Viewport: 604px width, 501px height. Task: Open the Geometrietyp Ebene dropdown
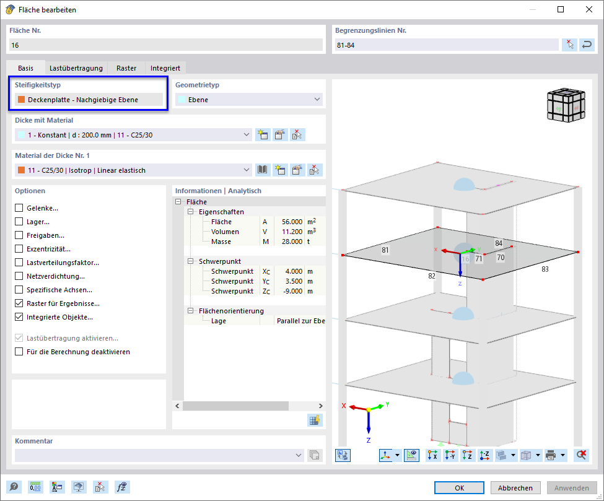click(317, 99)
